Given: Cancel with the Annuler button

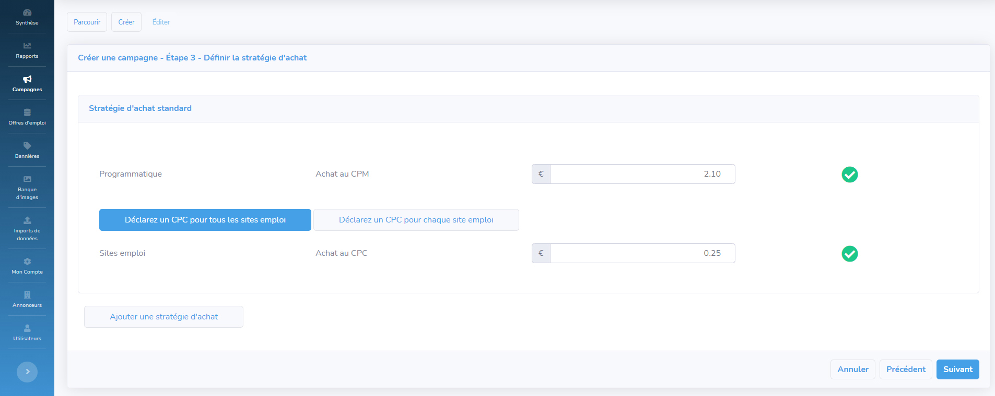Looking at the screenshot, I should click(x=852, y=369).
